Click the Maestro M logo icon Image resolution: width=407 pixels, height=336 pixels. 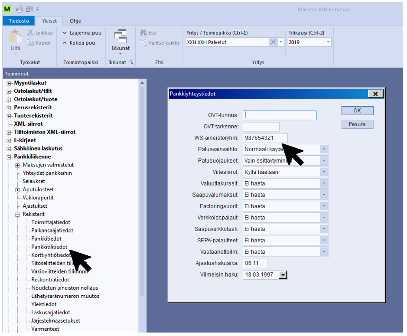[x=7, y=9]
